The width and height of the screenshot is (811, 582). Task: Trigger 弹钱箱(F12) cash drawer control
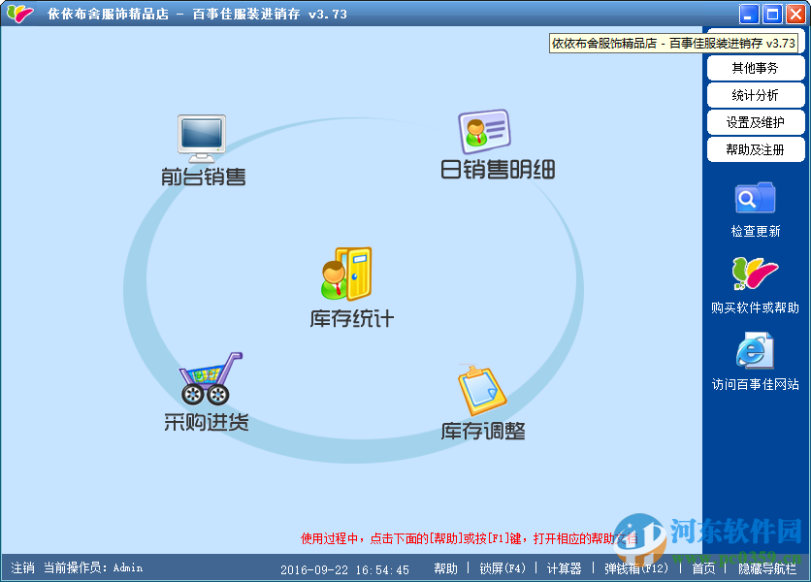[x=633, y=568]
